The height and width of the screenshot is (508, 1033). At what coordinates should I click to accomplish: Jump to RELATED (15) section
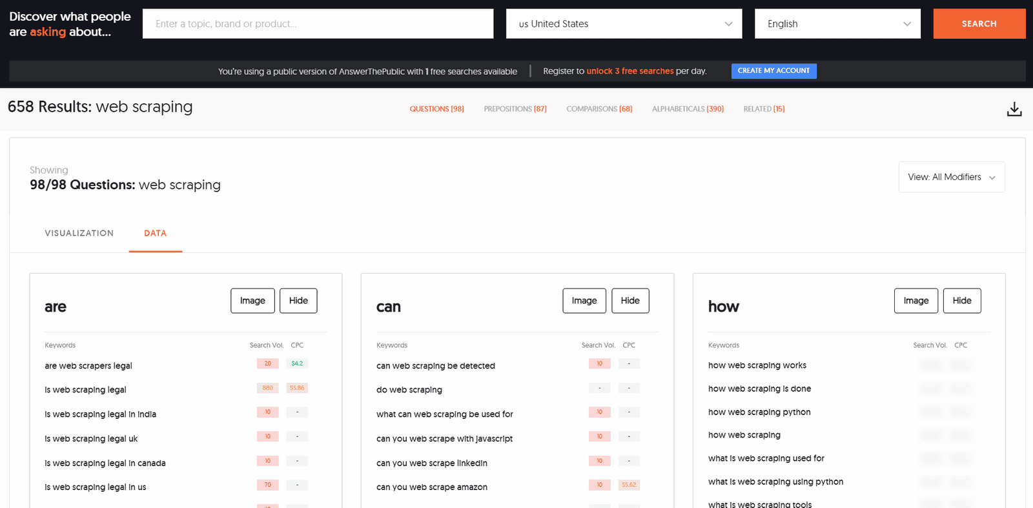(x=764, y=109)
